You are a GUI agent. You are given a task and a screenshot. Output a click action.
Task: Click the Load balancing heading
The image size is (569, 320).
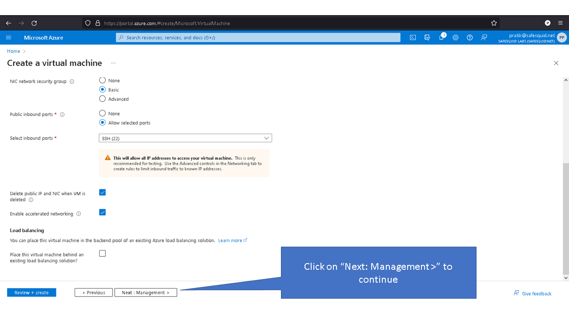click(27, 230)
